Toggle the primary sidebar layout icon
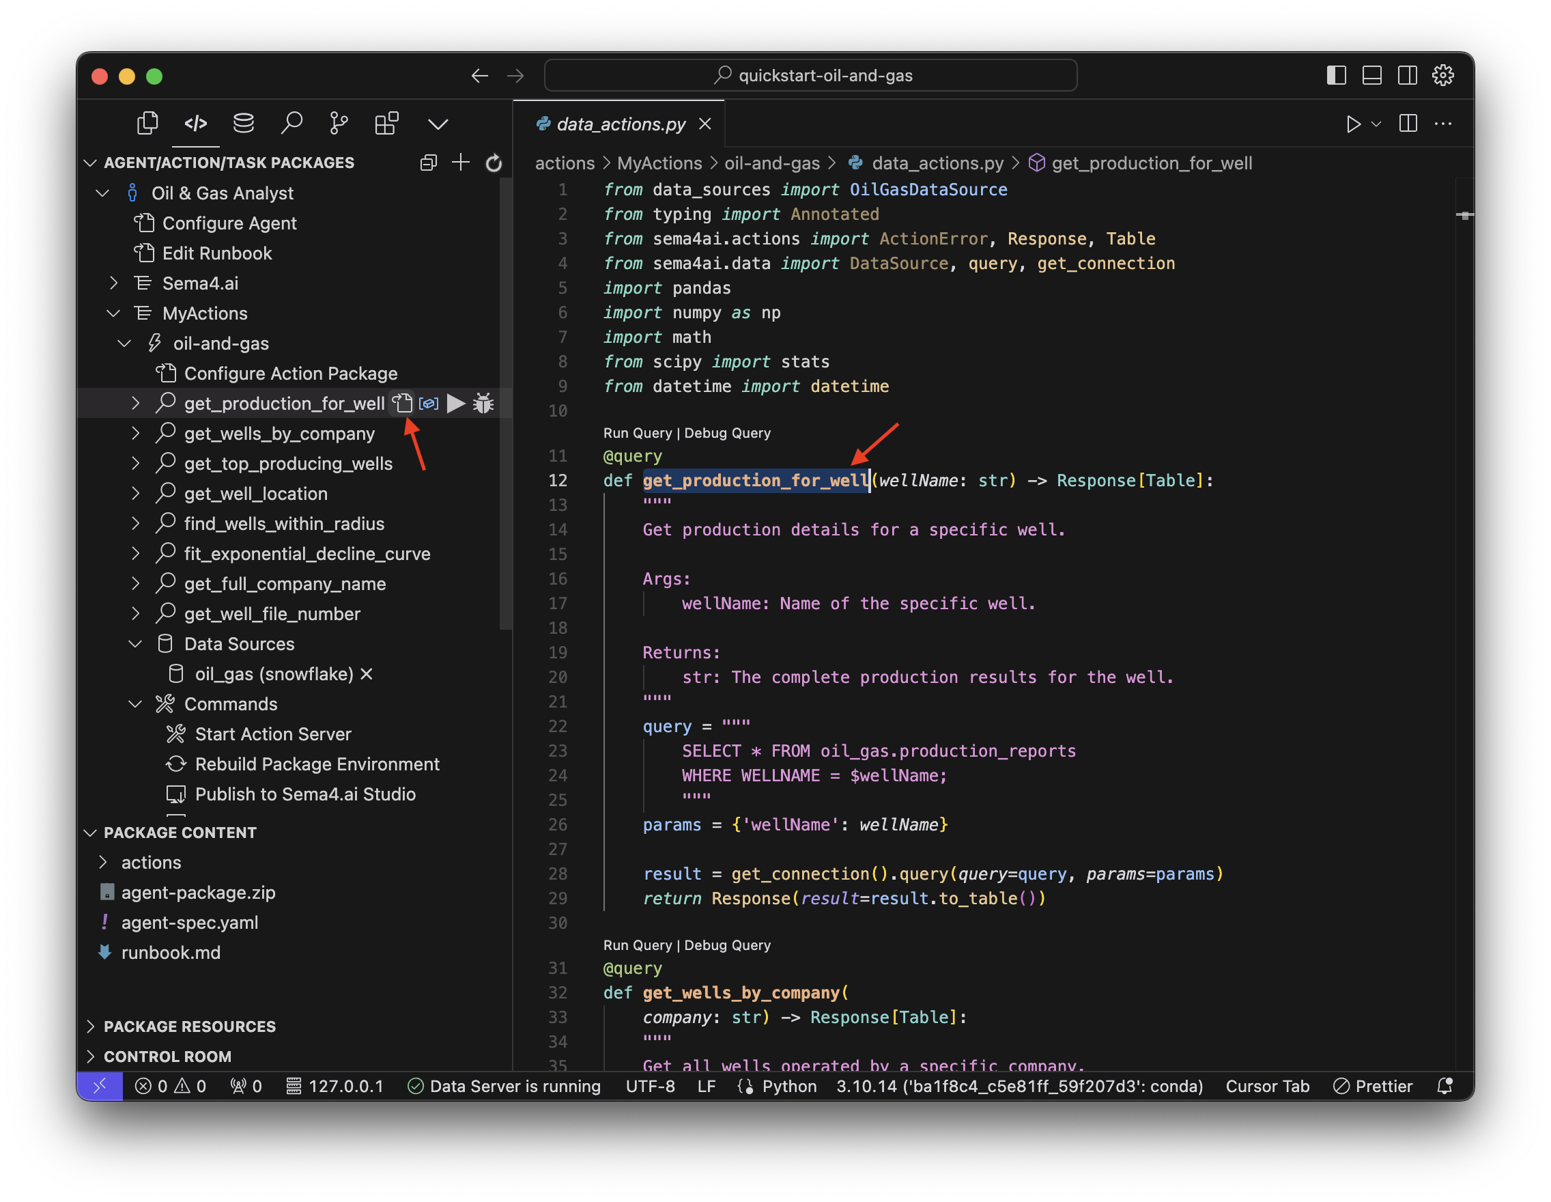Viewport: 1551px width, 1202px height. [1337, 75]
